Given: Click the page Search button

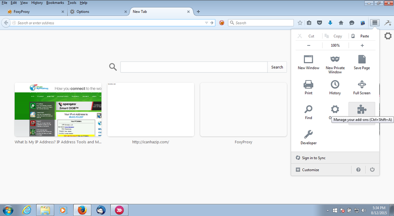Looking at the screenshot, I should (x=277, y=67).
